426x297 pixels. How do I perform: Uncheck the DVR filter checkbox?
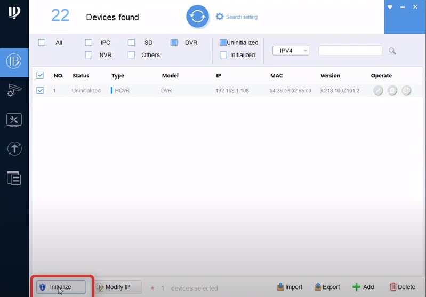(x=174, y=43)
